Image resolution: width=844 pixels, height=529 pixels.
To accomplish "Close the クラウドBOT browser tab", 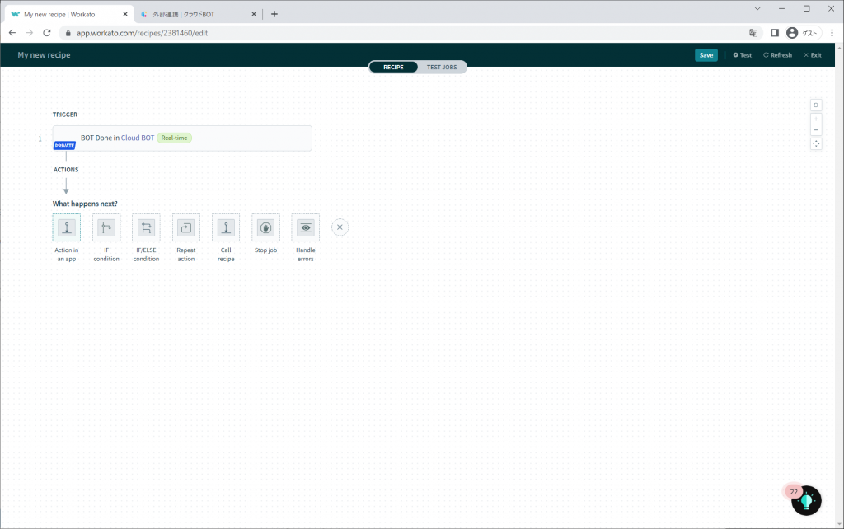I will click(254, 15).
